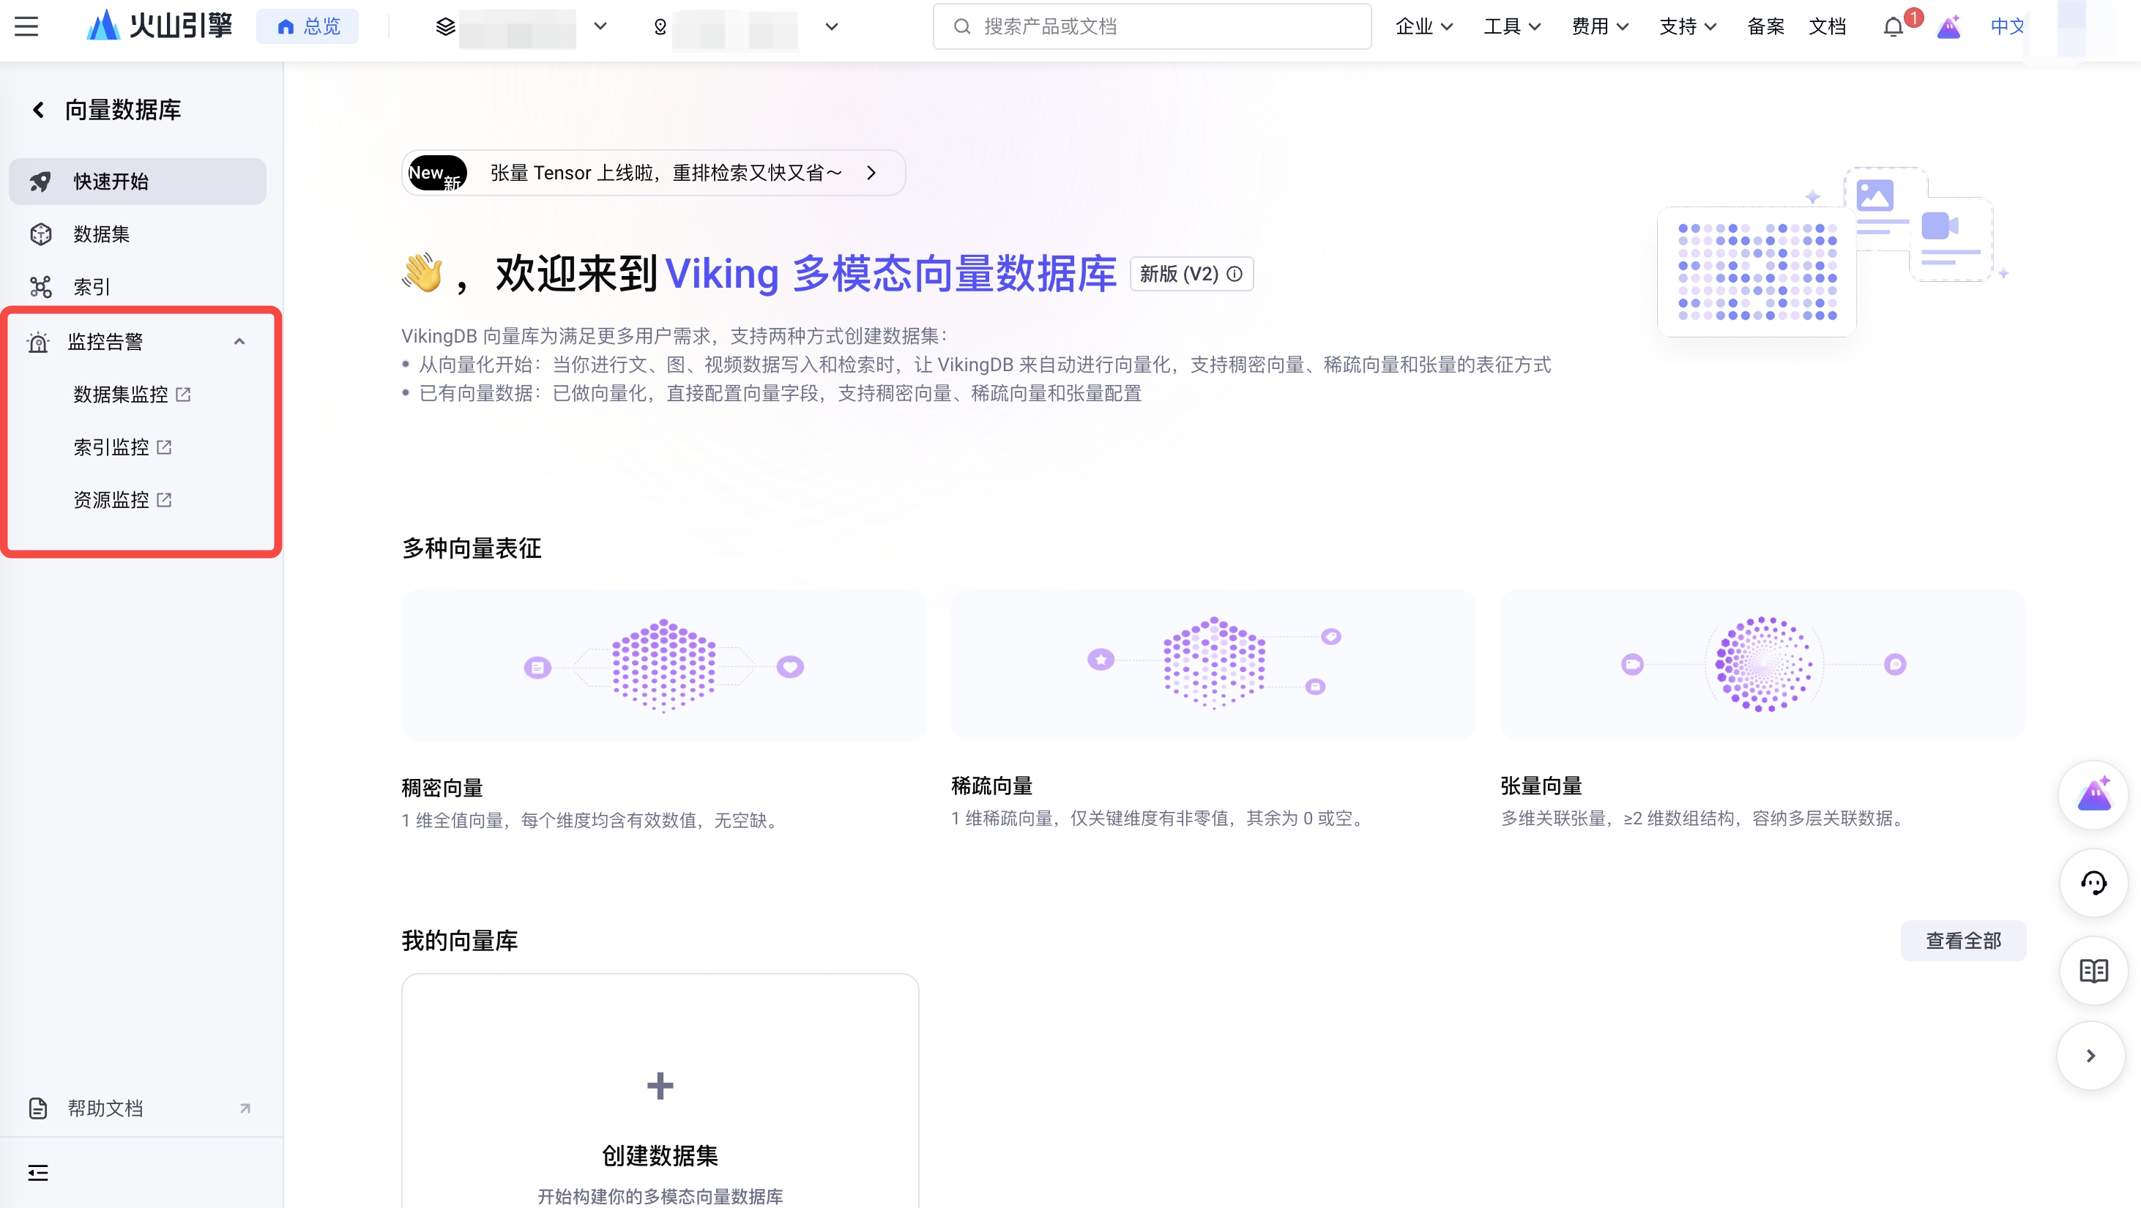The width and height of the screenshot is (2141, 1208).
Task: Click the back arrow beside 向量数据库
Action: [x=38, y=110]
